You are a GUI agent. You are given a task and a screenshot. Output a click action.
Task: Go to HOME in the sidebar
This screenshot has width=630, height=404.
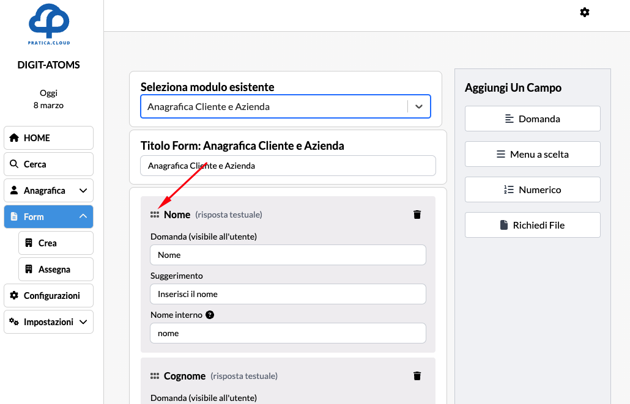(49, 138)
